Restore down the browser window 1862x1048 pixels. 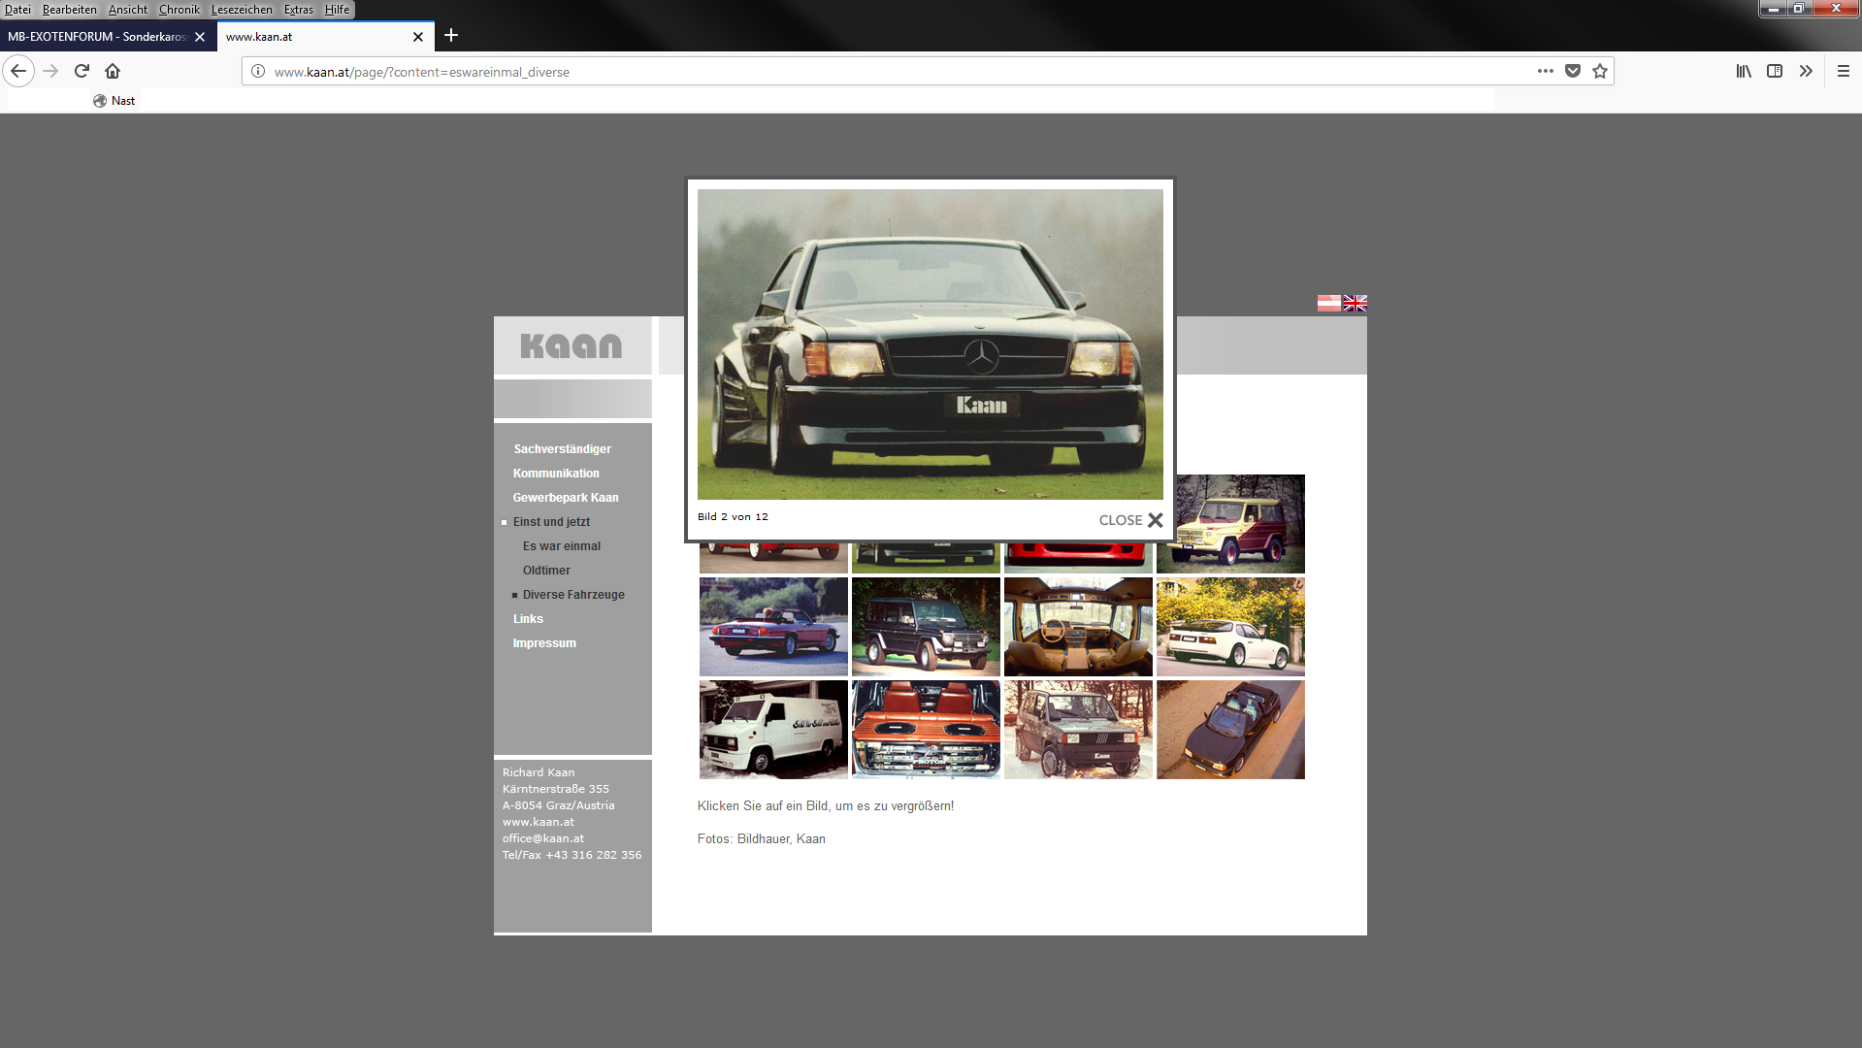click(1799, 9)
